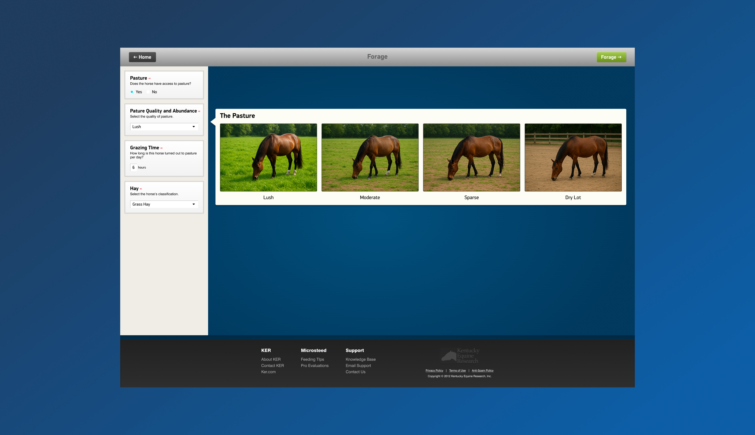Image resolution: width=755 pixels, height=435 pixels.
Task: Open the Feeding Tips footer link
Action: (312, 359)
